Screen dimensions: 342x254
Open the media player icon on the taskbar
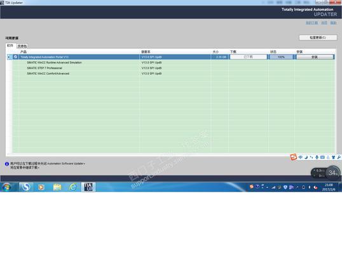coord(41,187)
